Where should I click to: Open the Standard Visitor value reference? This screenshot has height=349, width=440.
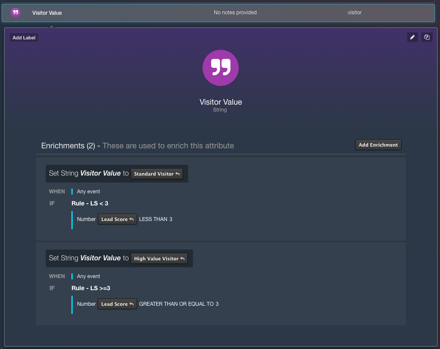157,174
